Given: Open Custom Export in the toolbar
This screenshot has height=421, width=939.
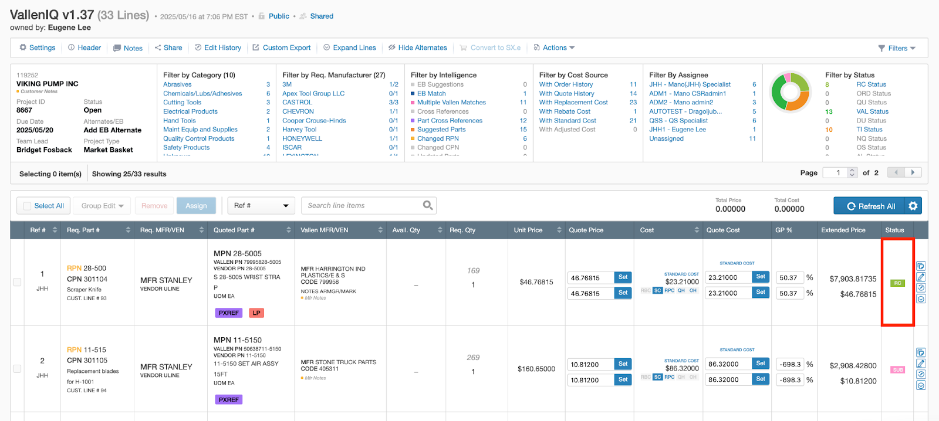Looking at the screenshot, I should pyautogui.click(x=282, y=47).
